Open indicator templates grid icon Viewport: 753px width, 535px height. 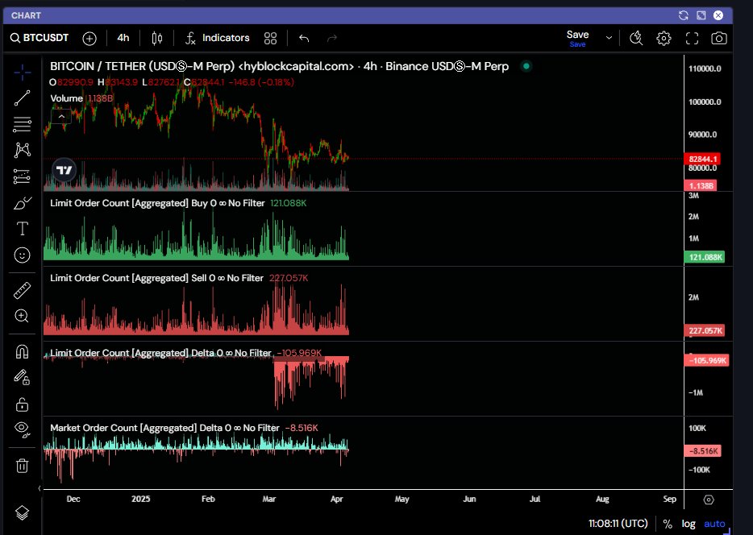point(270,39)
